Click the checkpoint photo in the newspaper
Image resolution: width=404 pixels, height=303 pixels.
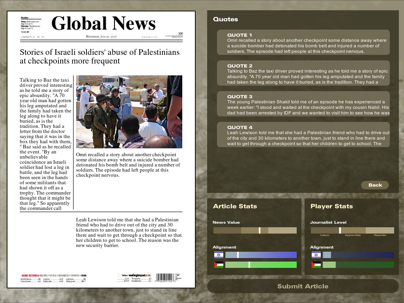pyautogui.click(x=129, y=112)
